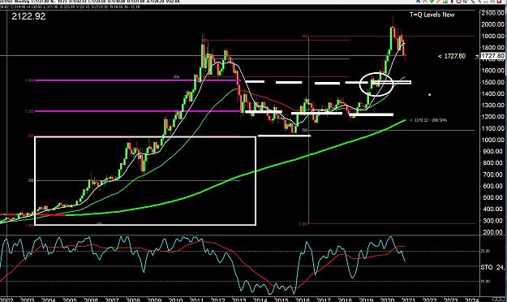The image size is (507, 302).
Task: Click the 1300.00 price axis label
Action: tap(492, 106)
